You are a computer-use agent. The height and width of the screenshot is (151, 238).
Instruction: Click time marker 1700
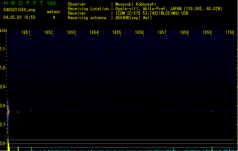(230, 32)
